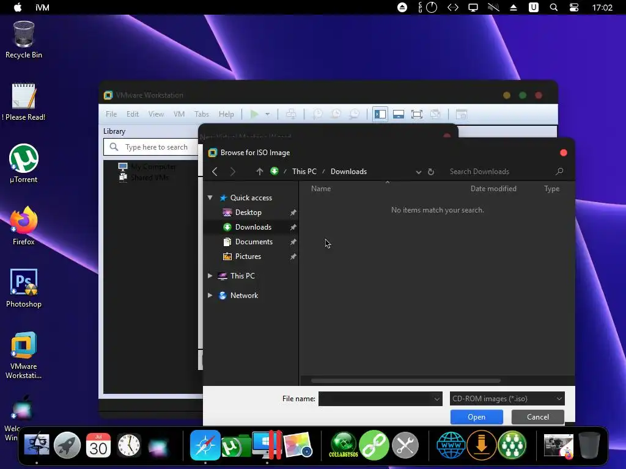Open the Please Read! note icon
This screenshot has height=469, width=626.
24,102
